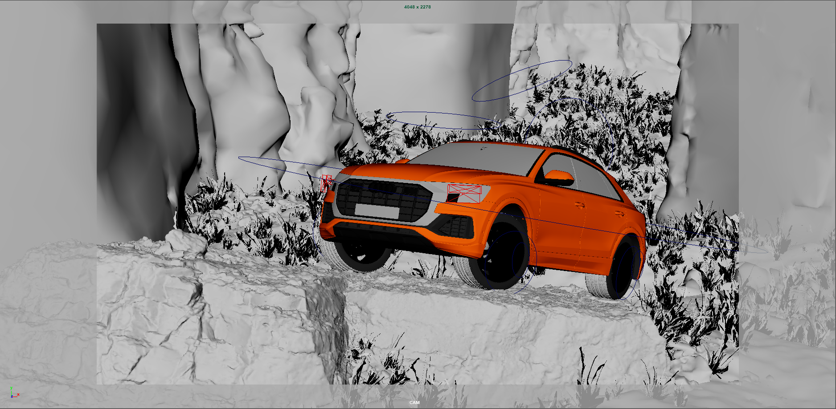Select the front door handle
The width and height of the screenshot is (836, 409).
[x=579, y=205]
